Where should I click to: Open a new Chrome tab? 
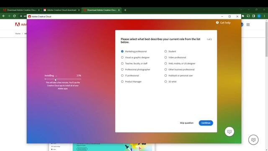tap(125, 10)
